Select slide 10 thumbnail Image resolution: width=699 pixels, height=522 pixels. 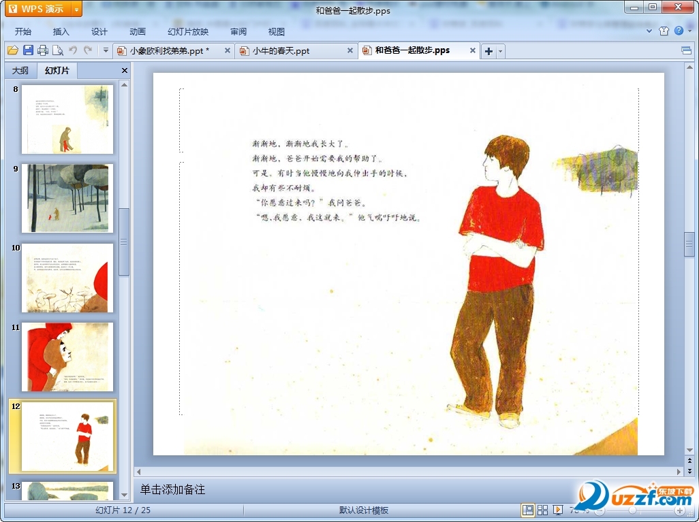click(67, 278)
